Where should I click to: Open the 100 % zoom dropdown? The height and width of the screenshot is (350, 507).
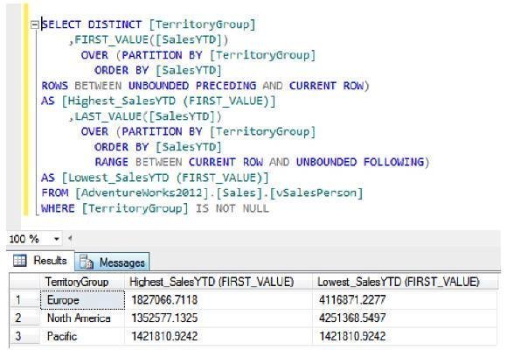(x=56, y=239)
